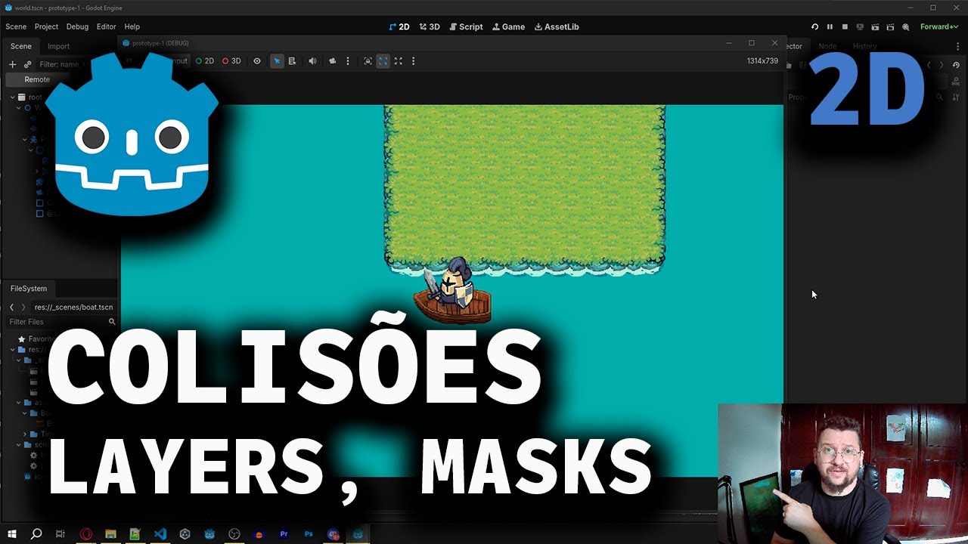Reload the running project
This screenshot has width=968, height=544.
(x=814, y=26)
